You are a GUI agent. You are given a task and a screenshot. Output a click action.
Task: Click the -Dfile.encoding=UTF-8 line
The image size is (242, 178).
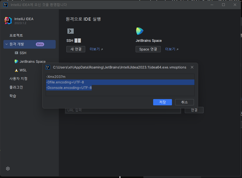click(x=120, y=82)
